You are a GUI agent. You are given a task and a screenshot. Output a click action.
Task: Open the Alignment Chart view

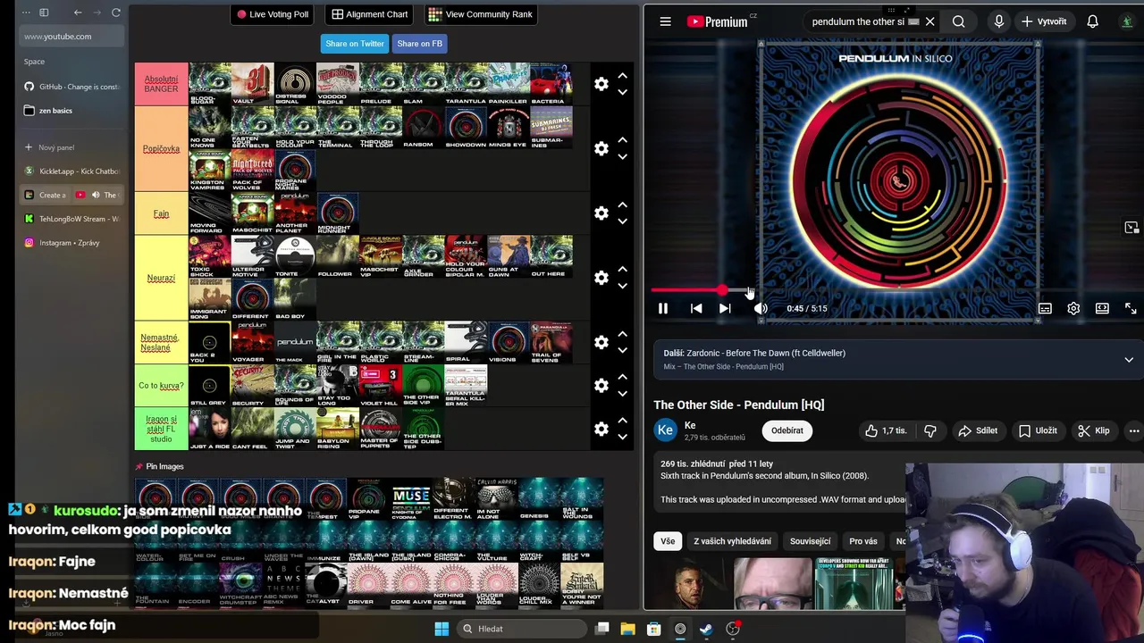pyautogui.click(x=369, y=14)
